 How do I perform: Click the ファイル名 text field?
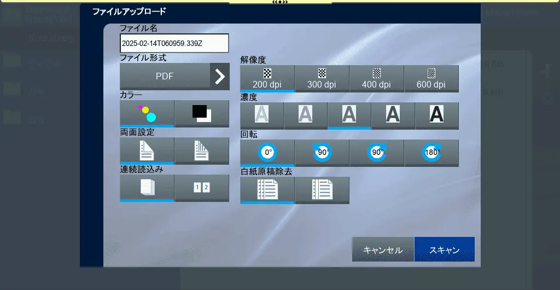coord(174,43)
